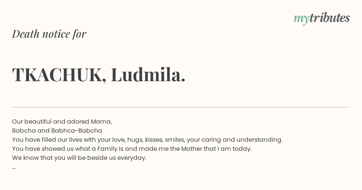This screenshot has width=362, height=190.
Task: Click the word "everyday"
Action: [131, 158]
